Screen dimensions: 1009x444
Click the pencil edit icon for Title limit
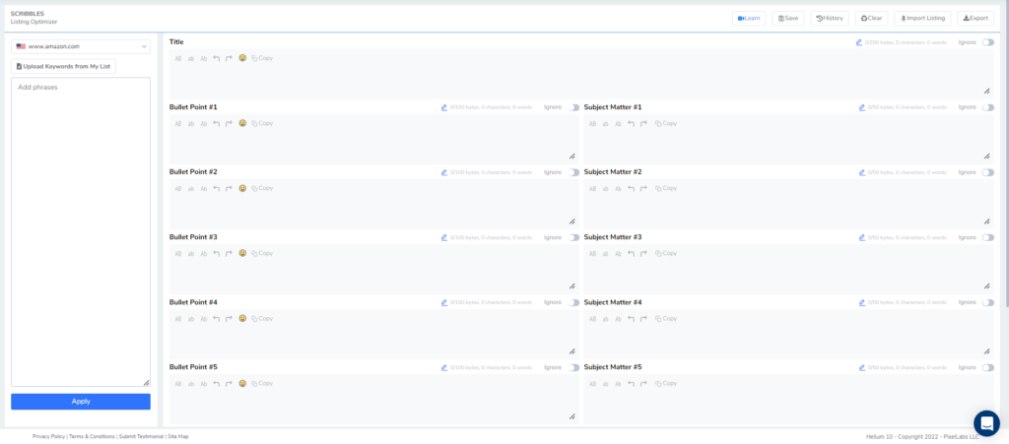pos(859,42)
